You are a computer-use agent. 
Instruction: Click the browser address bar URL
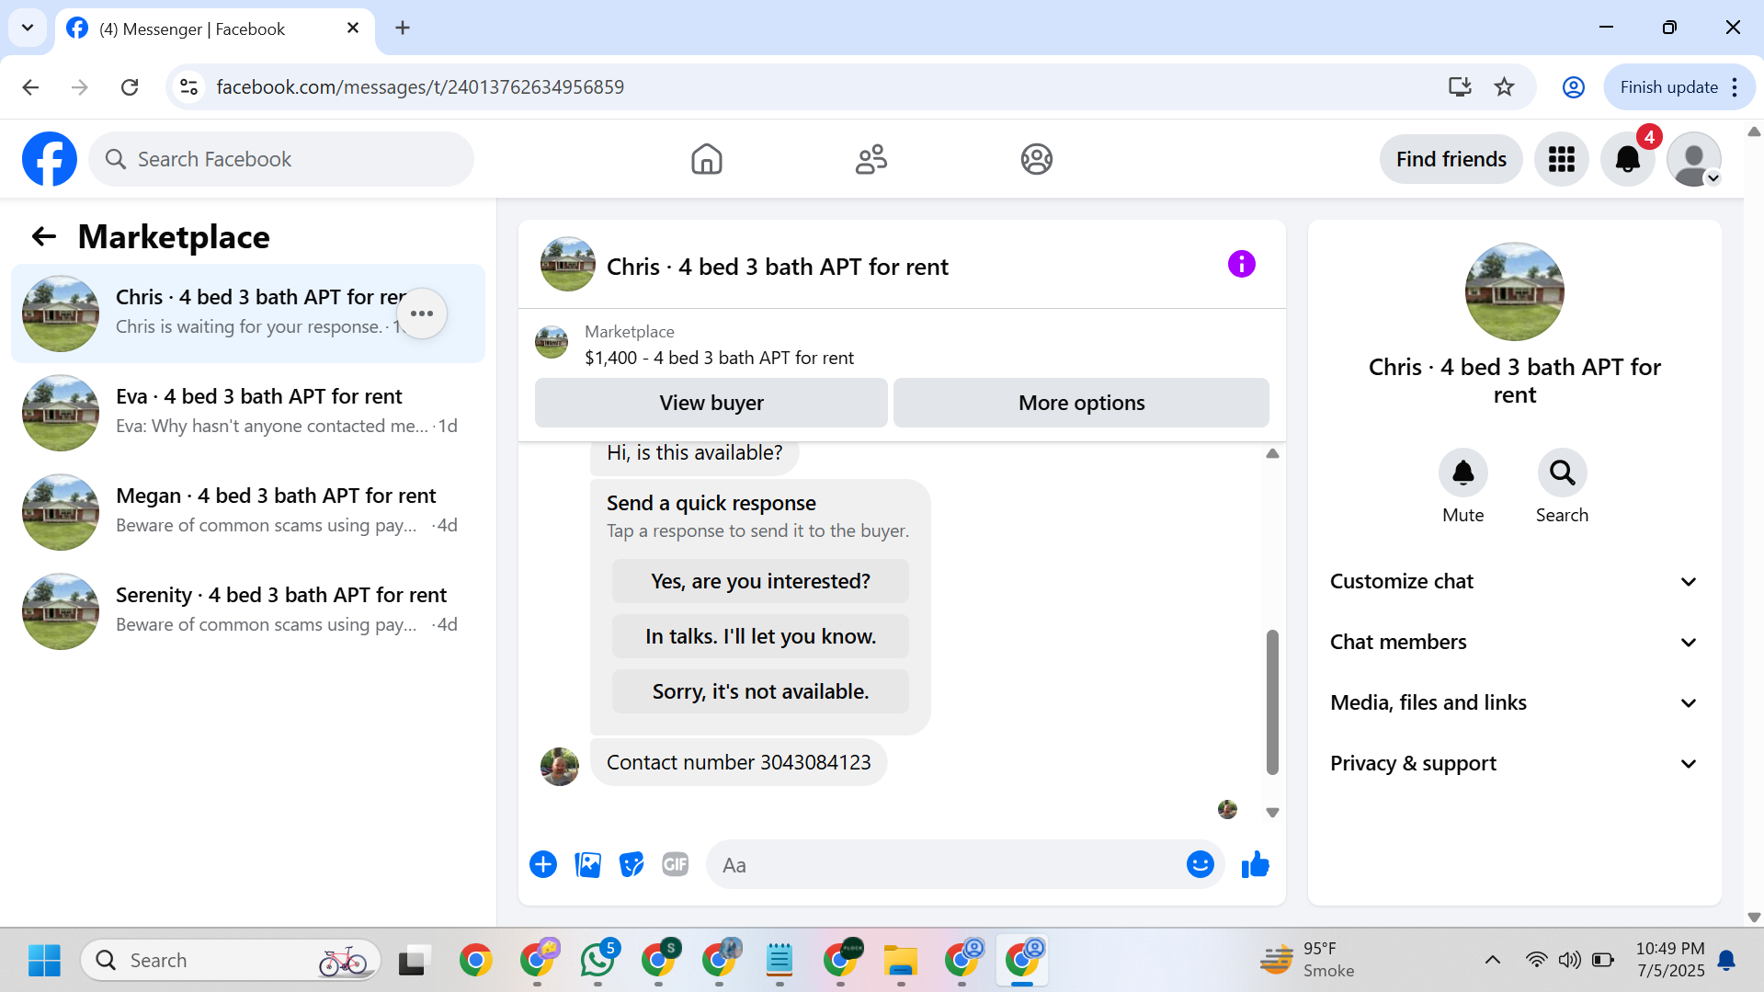[x=420, y=86]
